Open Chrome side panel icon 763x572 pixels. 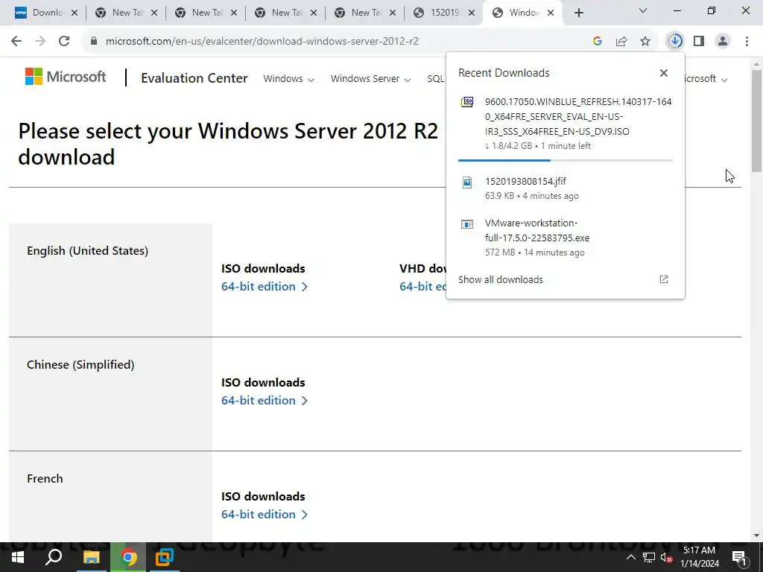(699, 42)
